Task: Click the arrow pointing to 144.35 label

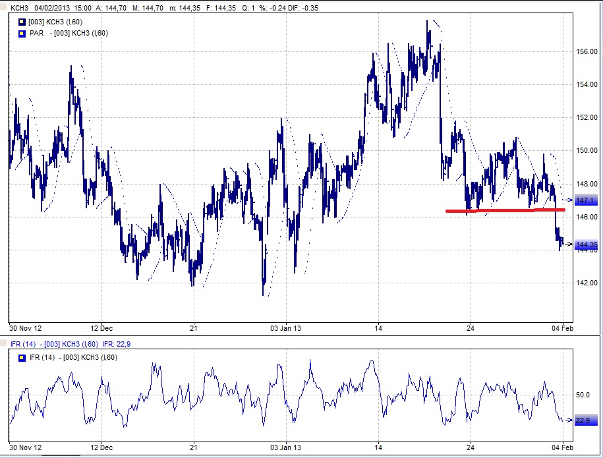Action: pyautogui.click(x=567, y=244)
